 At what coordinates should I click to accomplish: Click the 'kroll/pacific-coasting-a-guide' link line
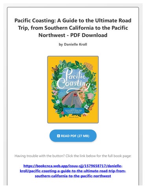73,171
